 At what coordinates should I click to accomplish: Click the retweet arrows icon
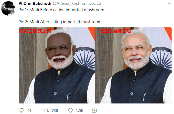[x=46, y=110]
